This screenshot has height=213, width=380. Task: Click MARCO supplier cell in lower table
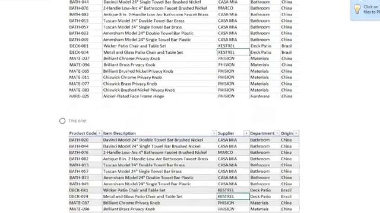point(226,153)
